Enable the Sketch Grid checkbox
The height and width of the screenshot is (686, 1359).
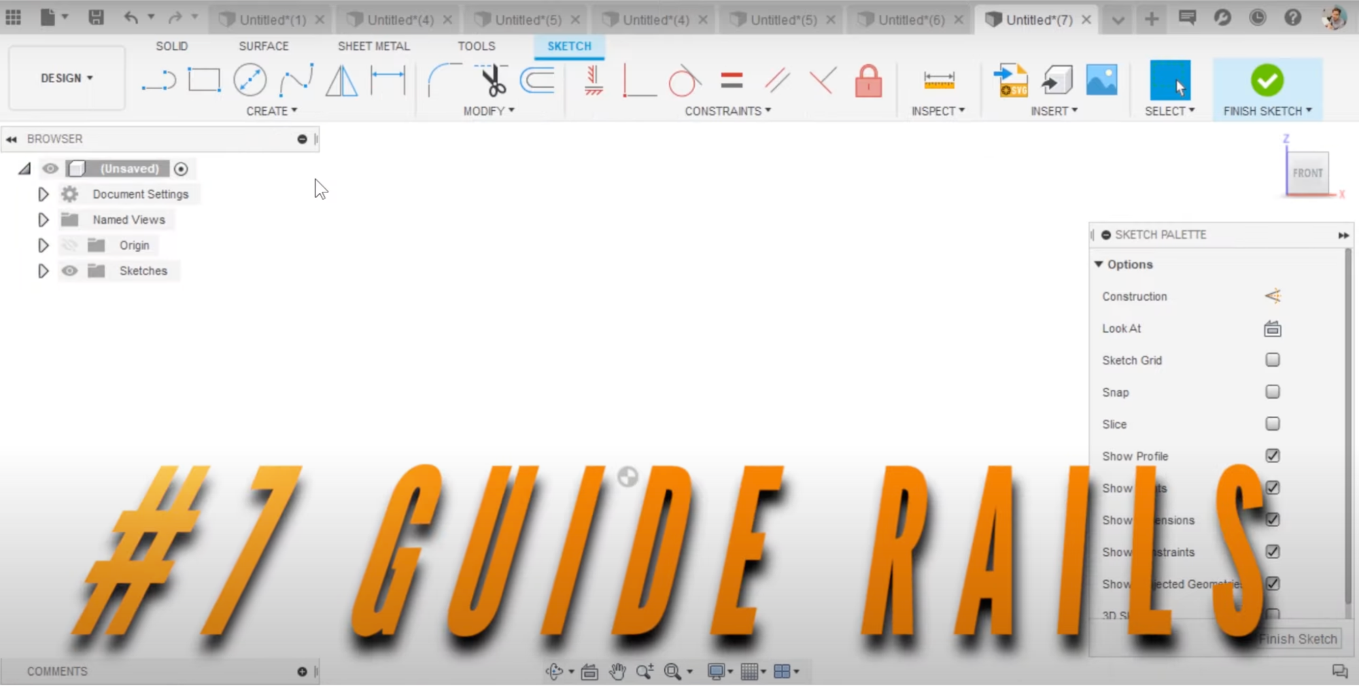pos(1273,360)
